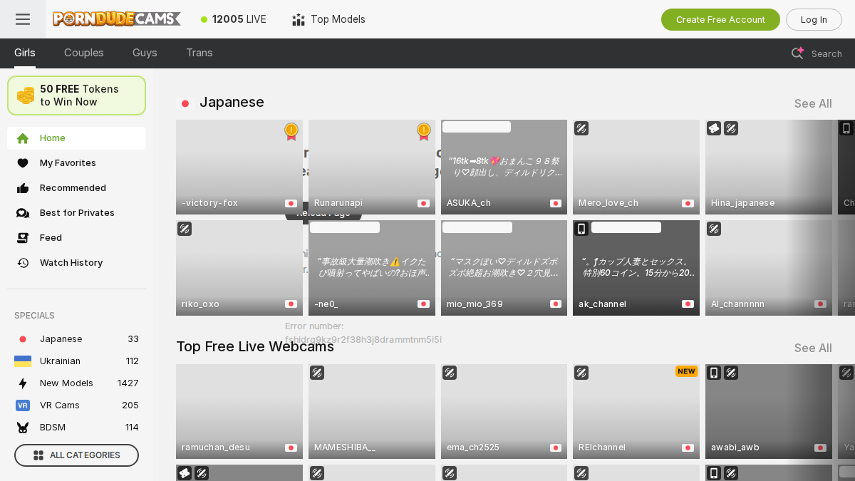Viewport: 855px width, 481px height.
Task: Open -victory-fox stream thumbnail
Action: 239,167
